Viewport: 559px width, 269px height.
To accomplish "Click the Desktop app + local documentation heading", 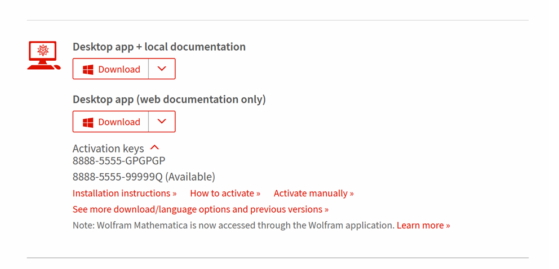I will point(159,47).
